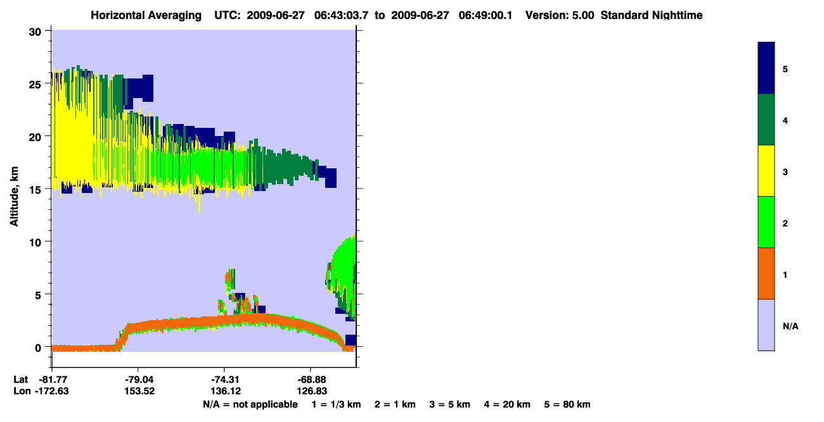Click the "Lat" row label
The width and height of the screenshot is (824, 422).
(x=21, y=379)
